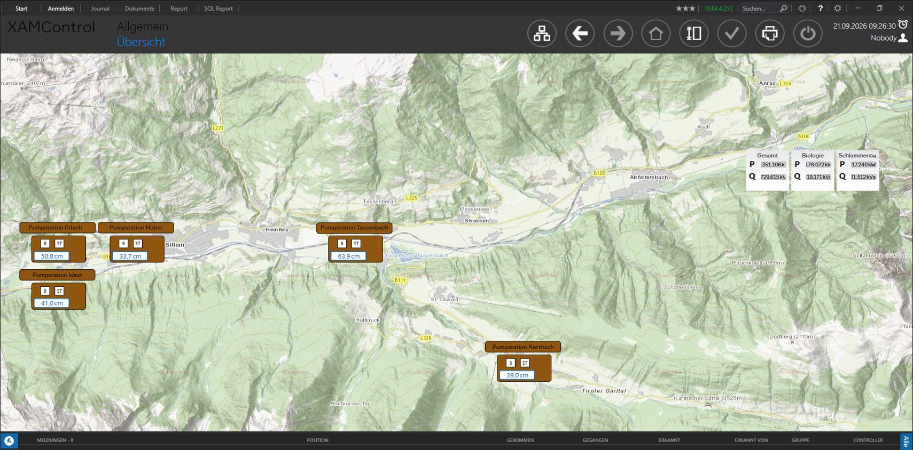
Task: Open the Pumpstation Tassenbach label
Action: [354, 228]
